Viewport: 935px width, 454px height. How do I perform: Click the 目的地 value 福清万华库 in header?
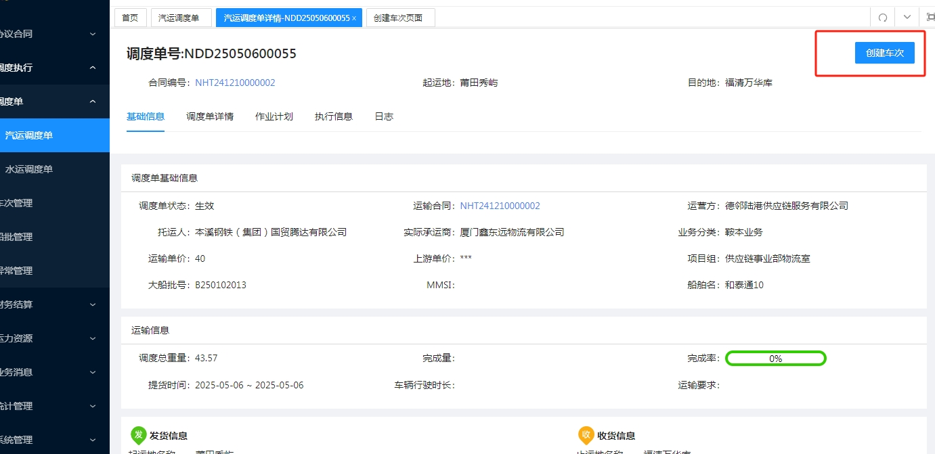click(749, 83)
